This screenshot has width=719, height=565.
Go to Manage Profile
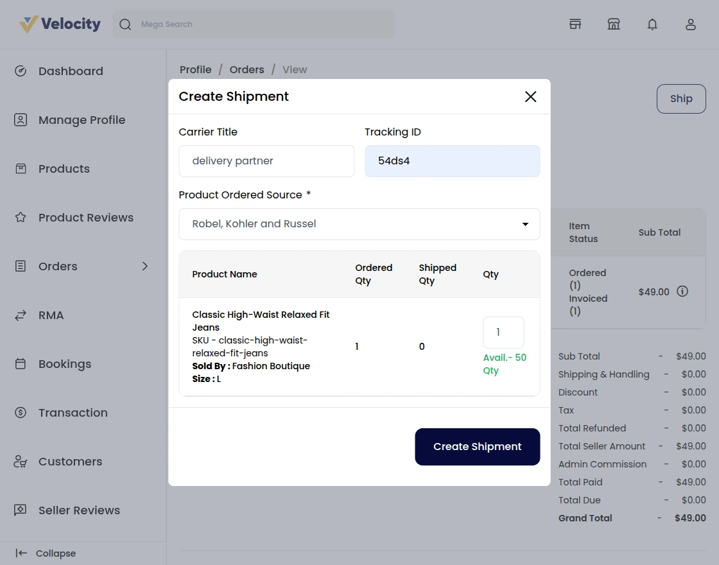(82, 120)
